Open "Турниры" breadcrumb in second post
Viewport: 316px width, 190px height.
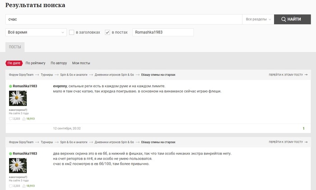tap(47, 142)
